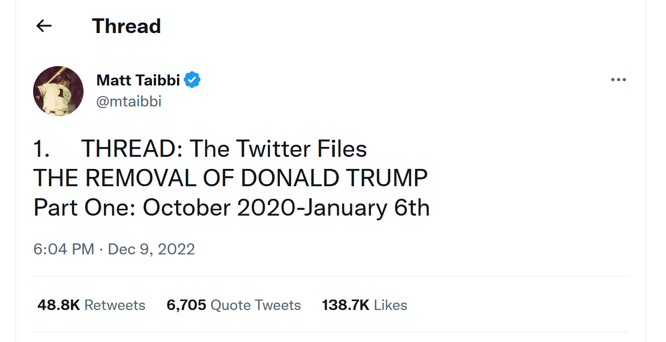Click the 48.8K Retweets label
This screenshot has height=342, width=666.
coord(92,305)
